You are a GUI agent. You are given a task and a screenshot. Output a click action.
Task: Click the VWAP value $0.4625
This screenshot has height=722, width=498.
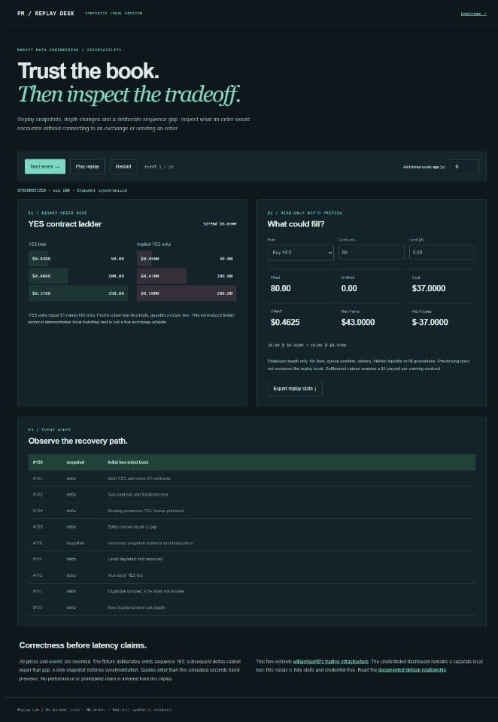(x=284, y=322)
